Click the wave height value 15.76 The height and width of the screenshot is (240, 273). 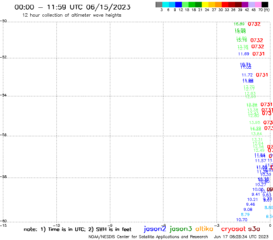[242, 40]
